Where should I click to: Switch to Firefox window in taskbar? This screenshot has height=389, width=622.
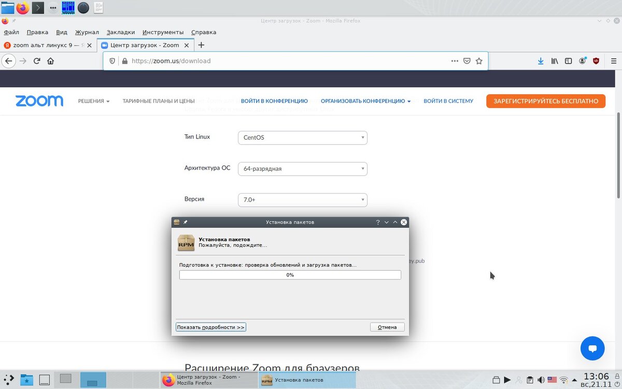click(x=209, y=380)
